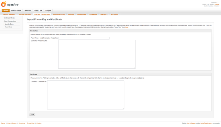221x127 pixels.
Task: Click the Openfire logo
Action: [x=10, y=4]
